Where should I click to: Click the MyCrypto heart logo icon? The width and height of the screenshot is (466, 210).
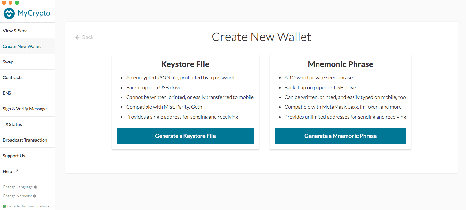[x=9, y=14]
